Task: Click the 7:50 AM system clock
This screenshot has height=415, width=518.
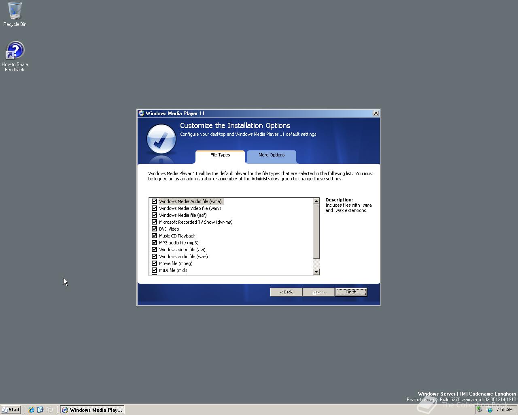Action: pyautogui.click(x=505, y=410)
